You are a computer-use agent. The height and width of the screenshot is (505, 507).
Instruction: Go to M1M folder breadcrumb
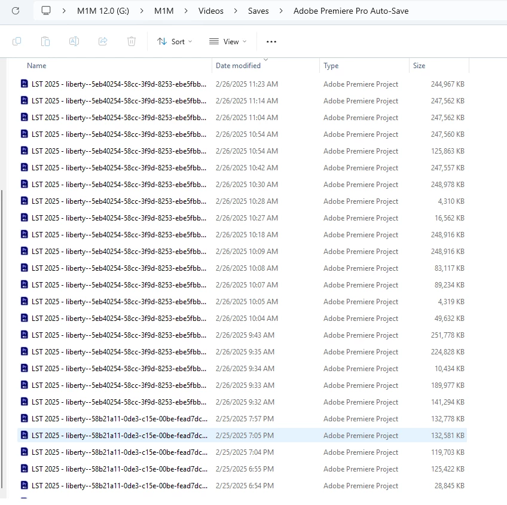coord(164,11)
